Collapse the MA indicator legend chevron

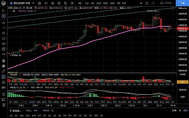[10, 11]
